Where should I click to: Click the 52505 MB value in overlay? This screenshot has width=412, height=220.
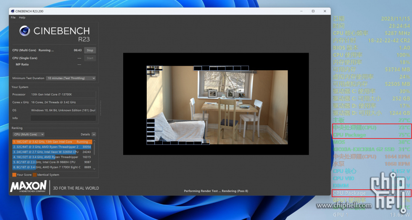397,84
